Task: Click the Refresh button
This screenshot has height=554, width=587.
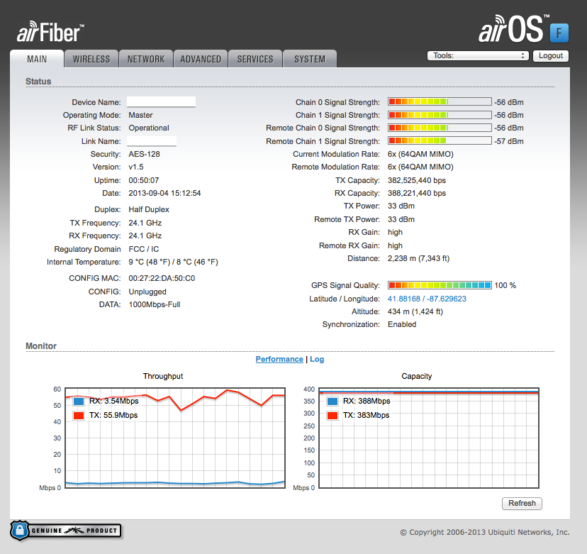Action: [522, 503]
